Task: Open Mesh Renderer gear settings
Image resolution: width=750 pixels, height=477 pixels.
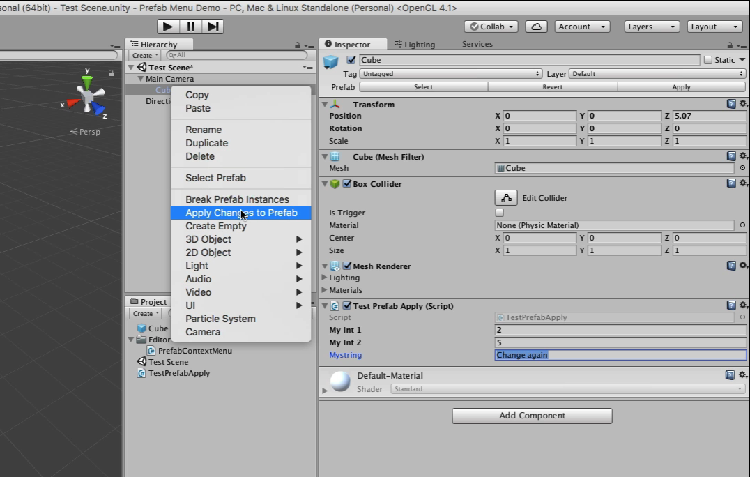Action: coord(743,266)
